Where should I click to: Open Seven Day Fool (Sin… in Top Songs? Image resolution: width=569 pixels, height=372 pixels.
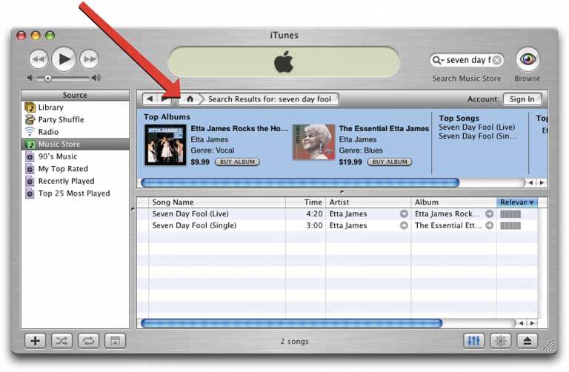tap(478, 136)
